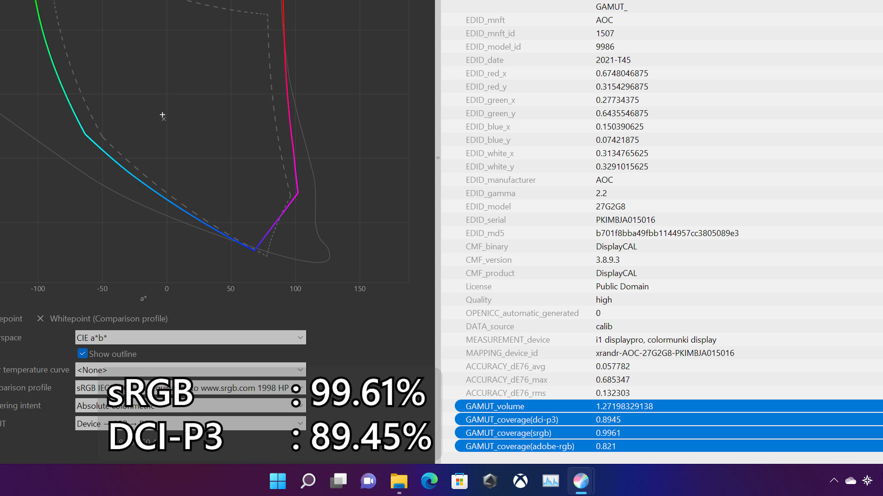This screenshot has width=883, height=496.
Task: Click License value Public Domain
Action: [x=622, y=286]
